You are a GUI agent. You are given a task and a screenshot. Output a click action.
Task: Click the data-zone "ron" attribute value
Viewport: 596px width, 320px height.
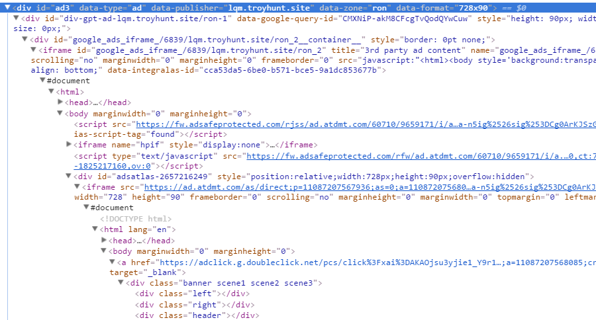pyautogui.click(x=379, y=8)
